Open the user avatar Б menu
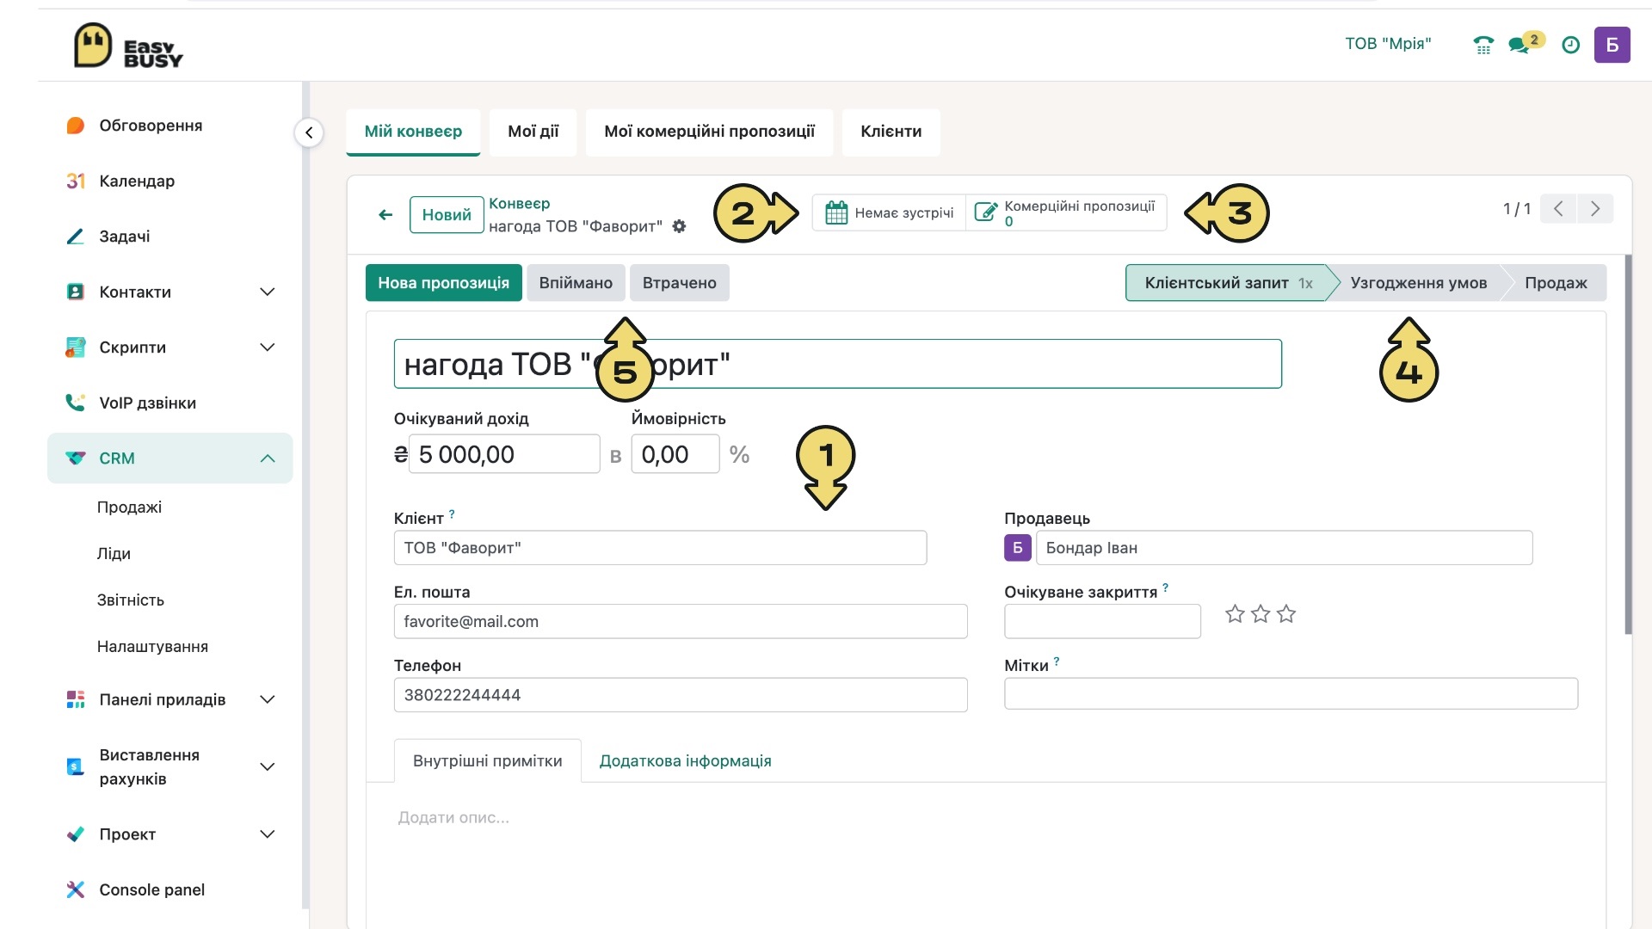The image size is (1652, 929). pyautogui.click(x=1612, y=45)
